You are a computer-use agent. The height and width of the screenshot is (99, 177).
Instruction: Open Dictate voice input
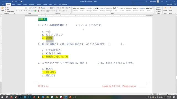(x=165, y=9)
